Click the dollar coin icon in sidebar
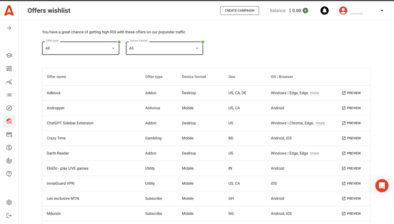394x224 pixels. point(9,148)
